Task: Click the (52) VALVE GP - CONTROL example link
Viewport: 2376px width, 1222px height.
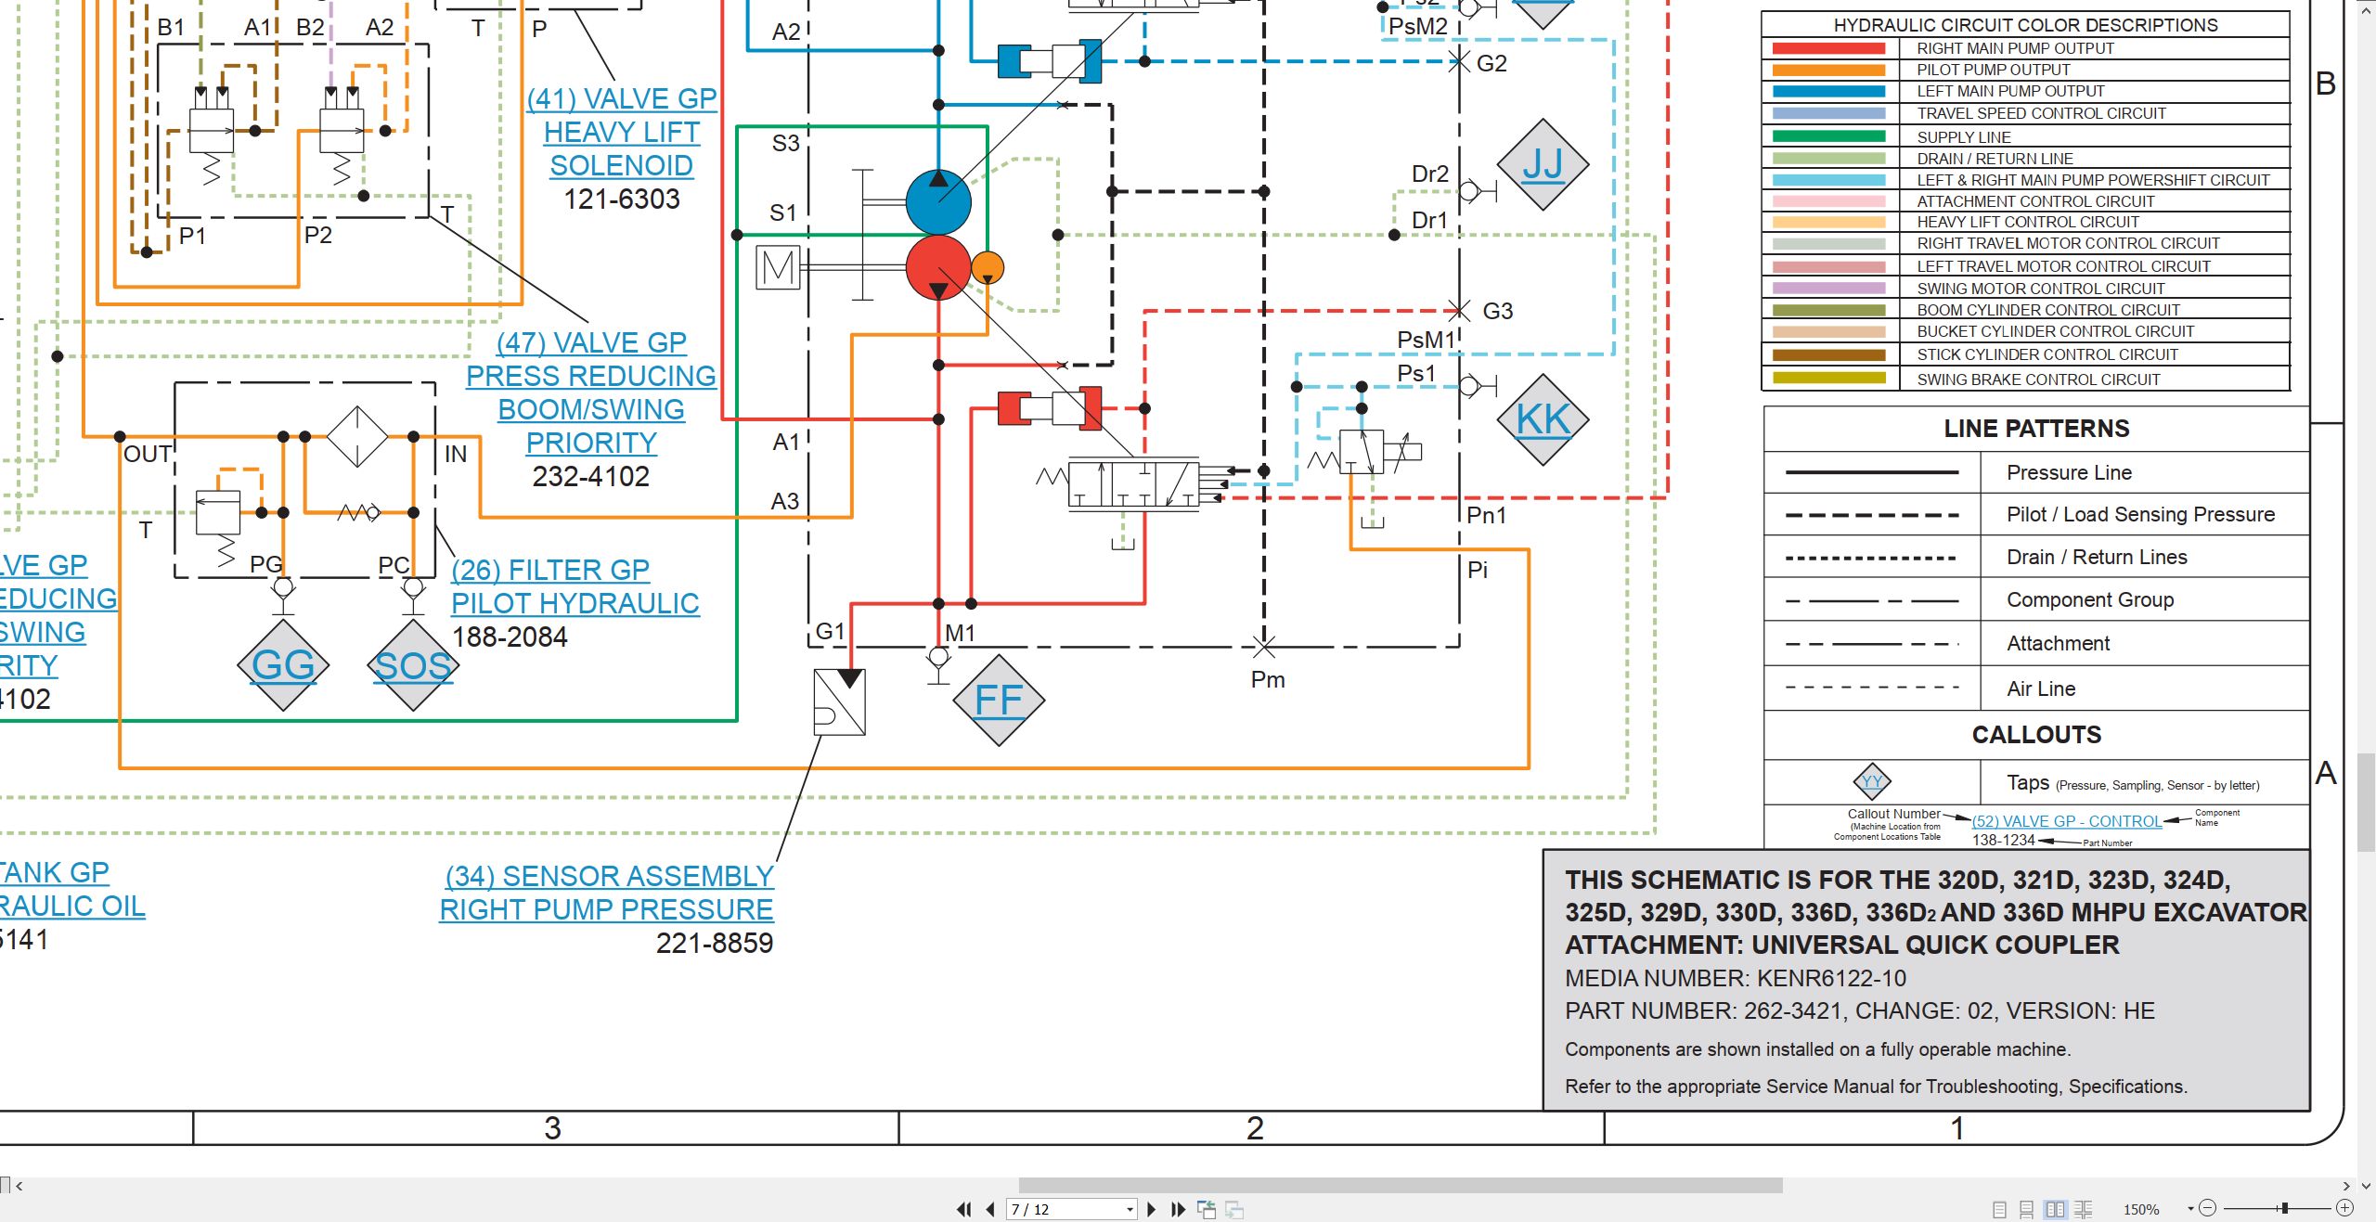Action: click(2067, 821)
